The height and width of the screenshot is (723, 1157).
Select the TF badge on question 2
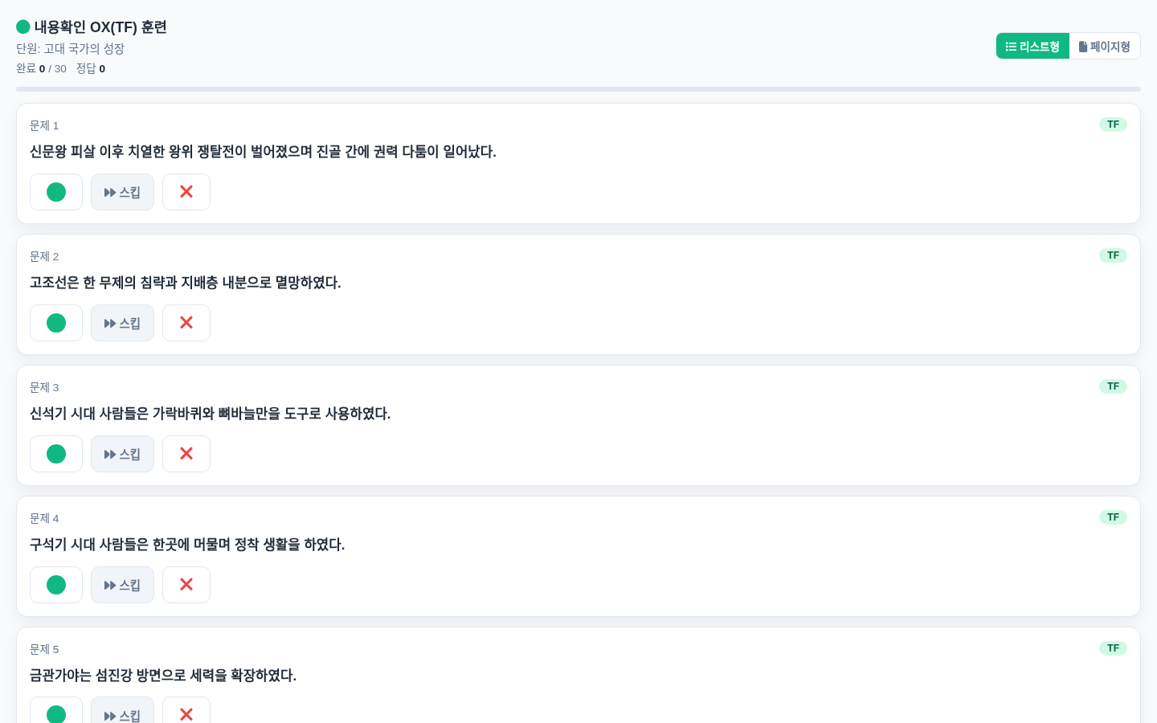(1113, 255)
